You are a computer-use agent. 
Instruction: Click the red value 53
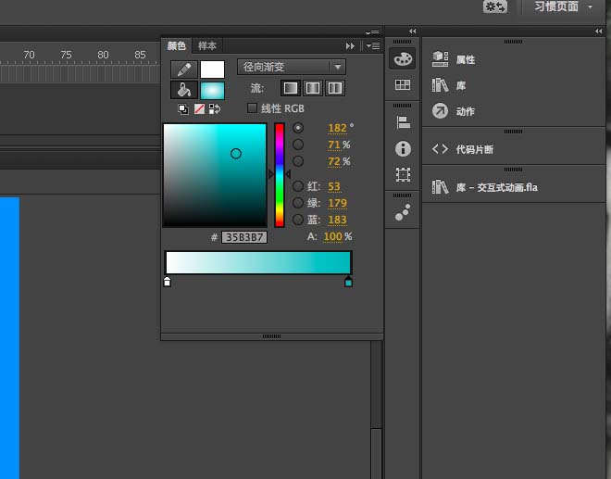click(x=334, y=186)
